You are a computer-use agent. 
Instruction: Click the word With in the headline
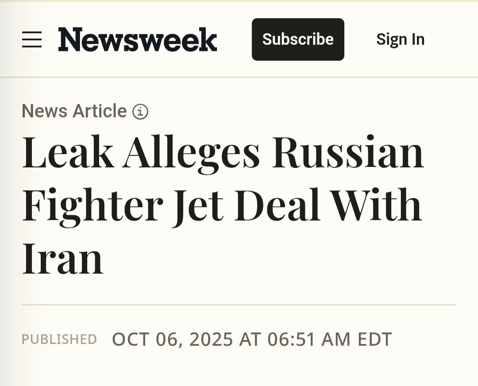[376, 206]
